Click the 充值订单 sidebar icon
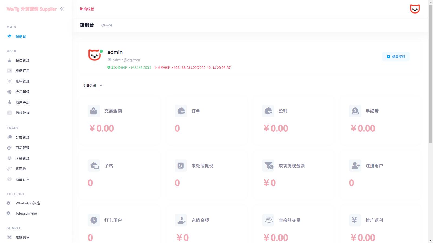 [9, 71]
